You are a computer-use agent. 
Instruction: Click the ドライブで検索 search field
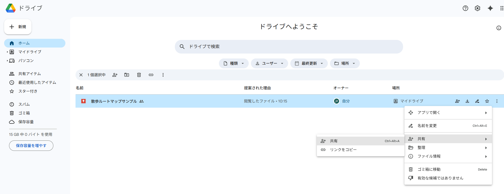pos(289,47)
